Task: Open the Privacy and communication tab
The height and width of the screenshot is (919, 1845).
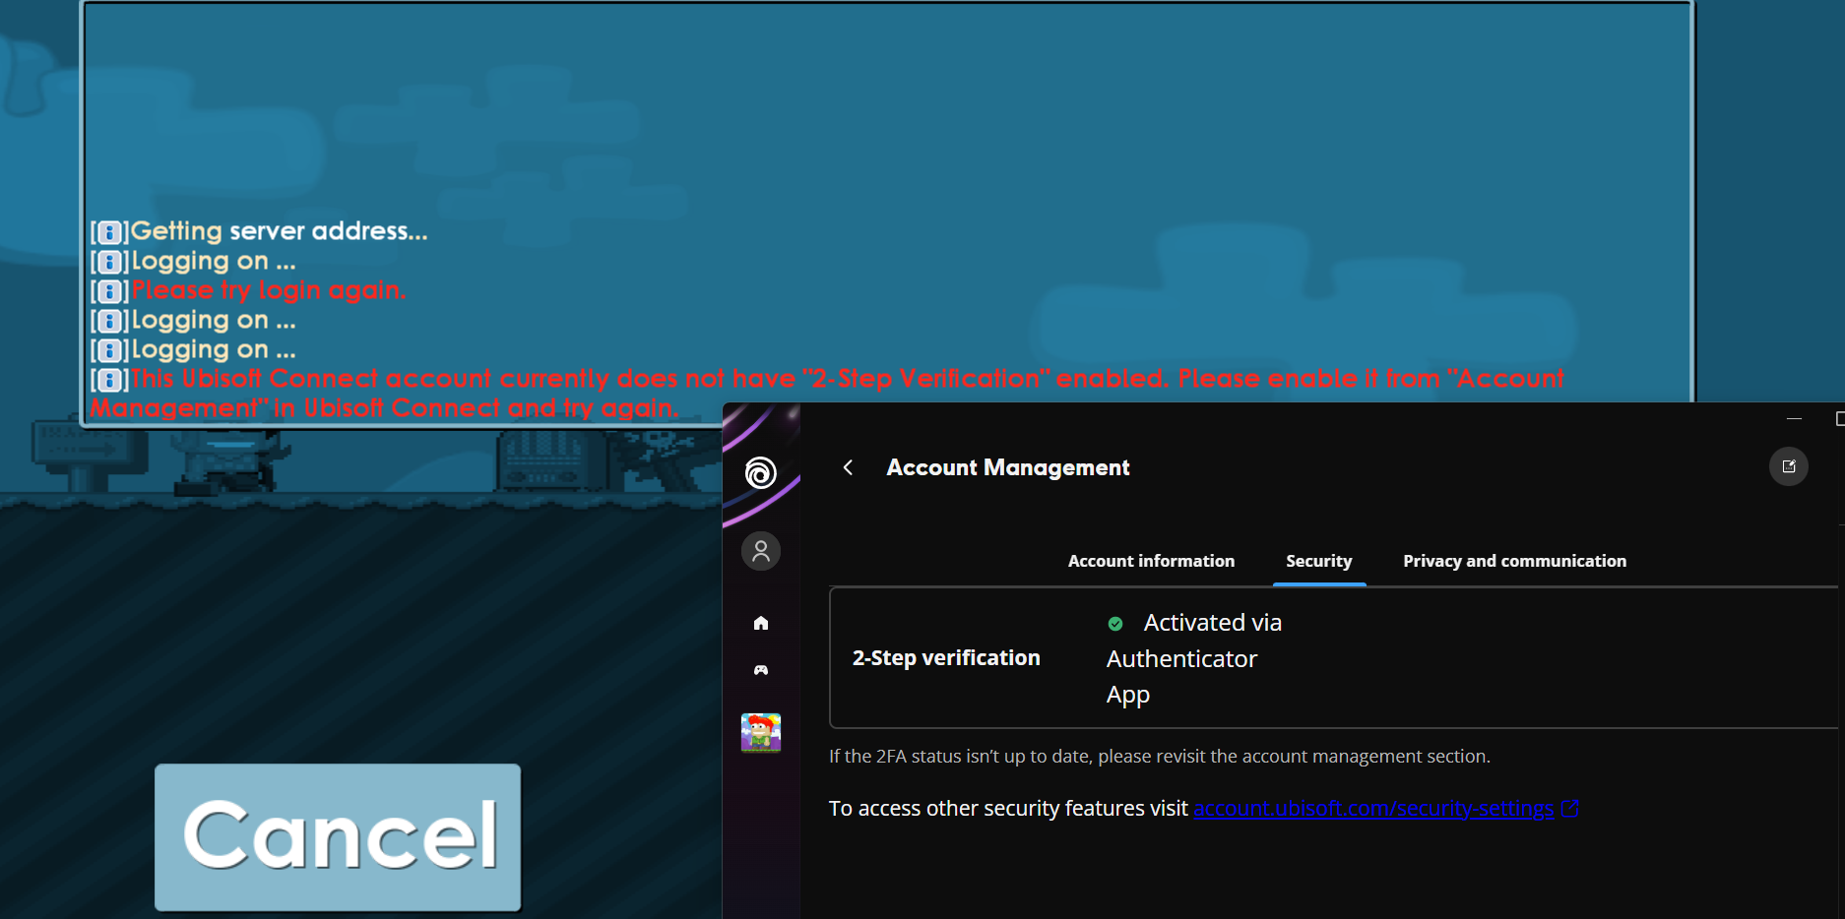Action: [1514, 561]
